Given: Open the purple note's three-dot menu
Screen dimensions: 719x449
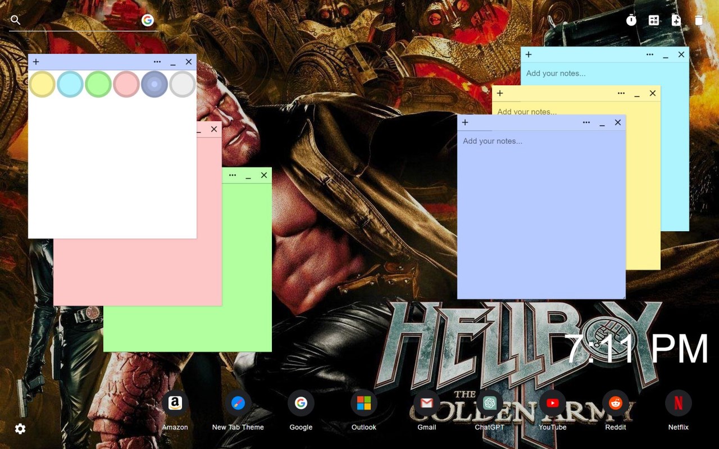Looking at the screenshot, I should point(586,122).
